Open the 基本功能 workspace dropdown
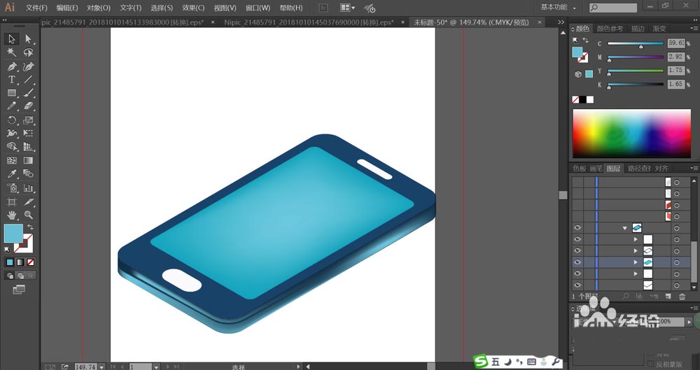Viewport: 700px width, 370px height. 559,7
